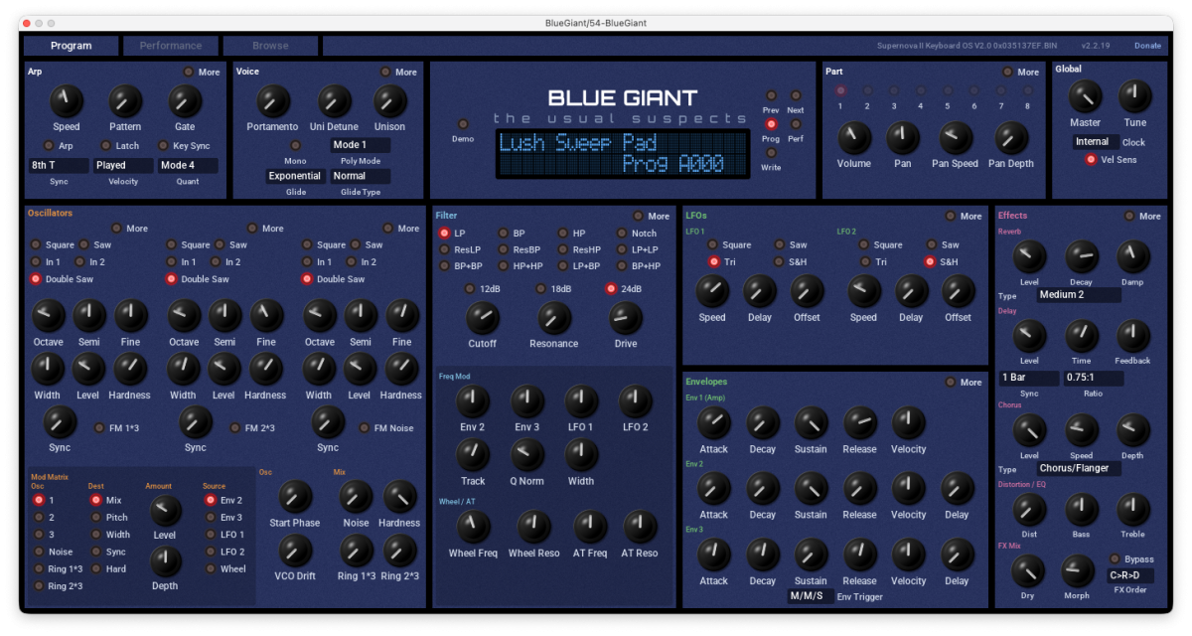Open the FX Order dropdown showing C>R>D
This screenshot has width=1192, height=636.
pyautogui.click(x=1130, y=575)
